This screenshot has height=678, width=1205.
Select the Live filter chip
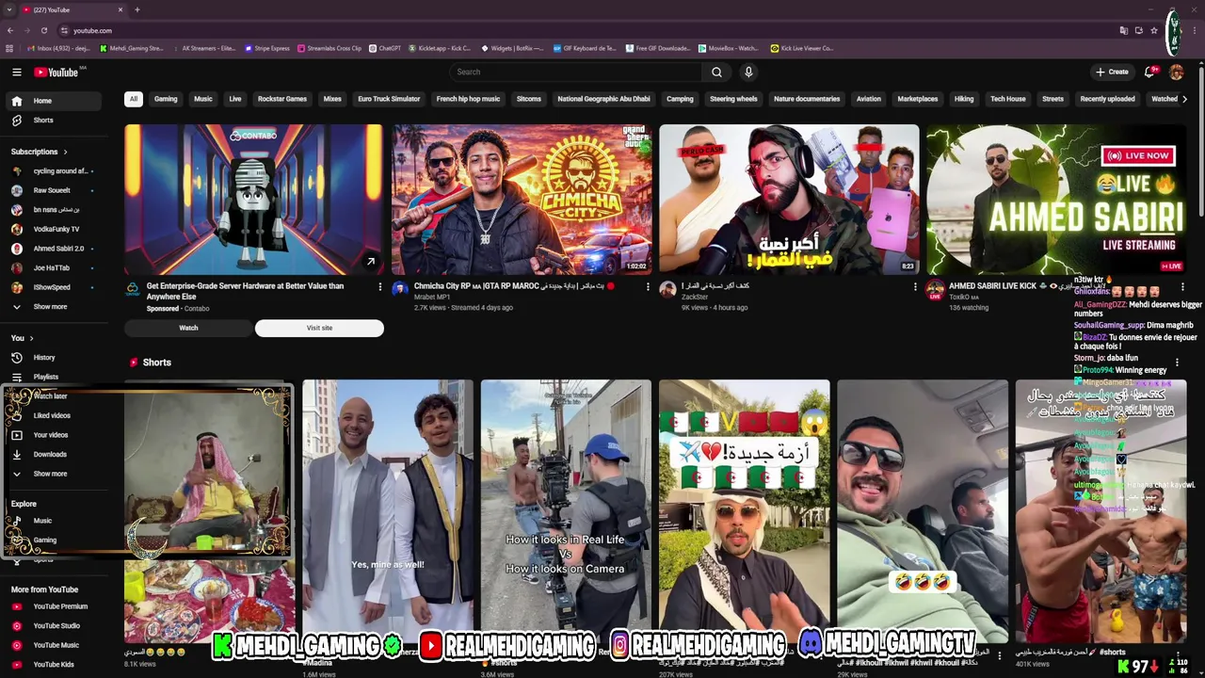tap(235, 99)
